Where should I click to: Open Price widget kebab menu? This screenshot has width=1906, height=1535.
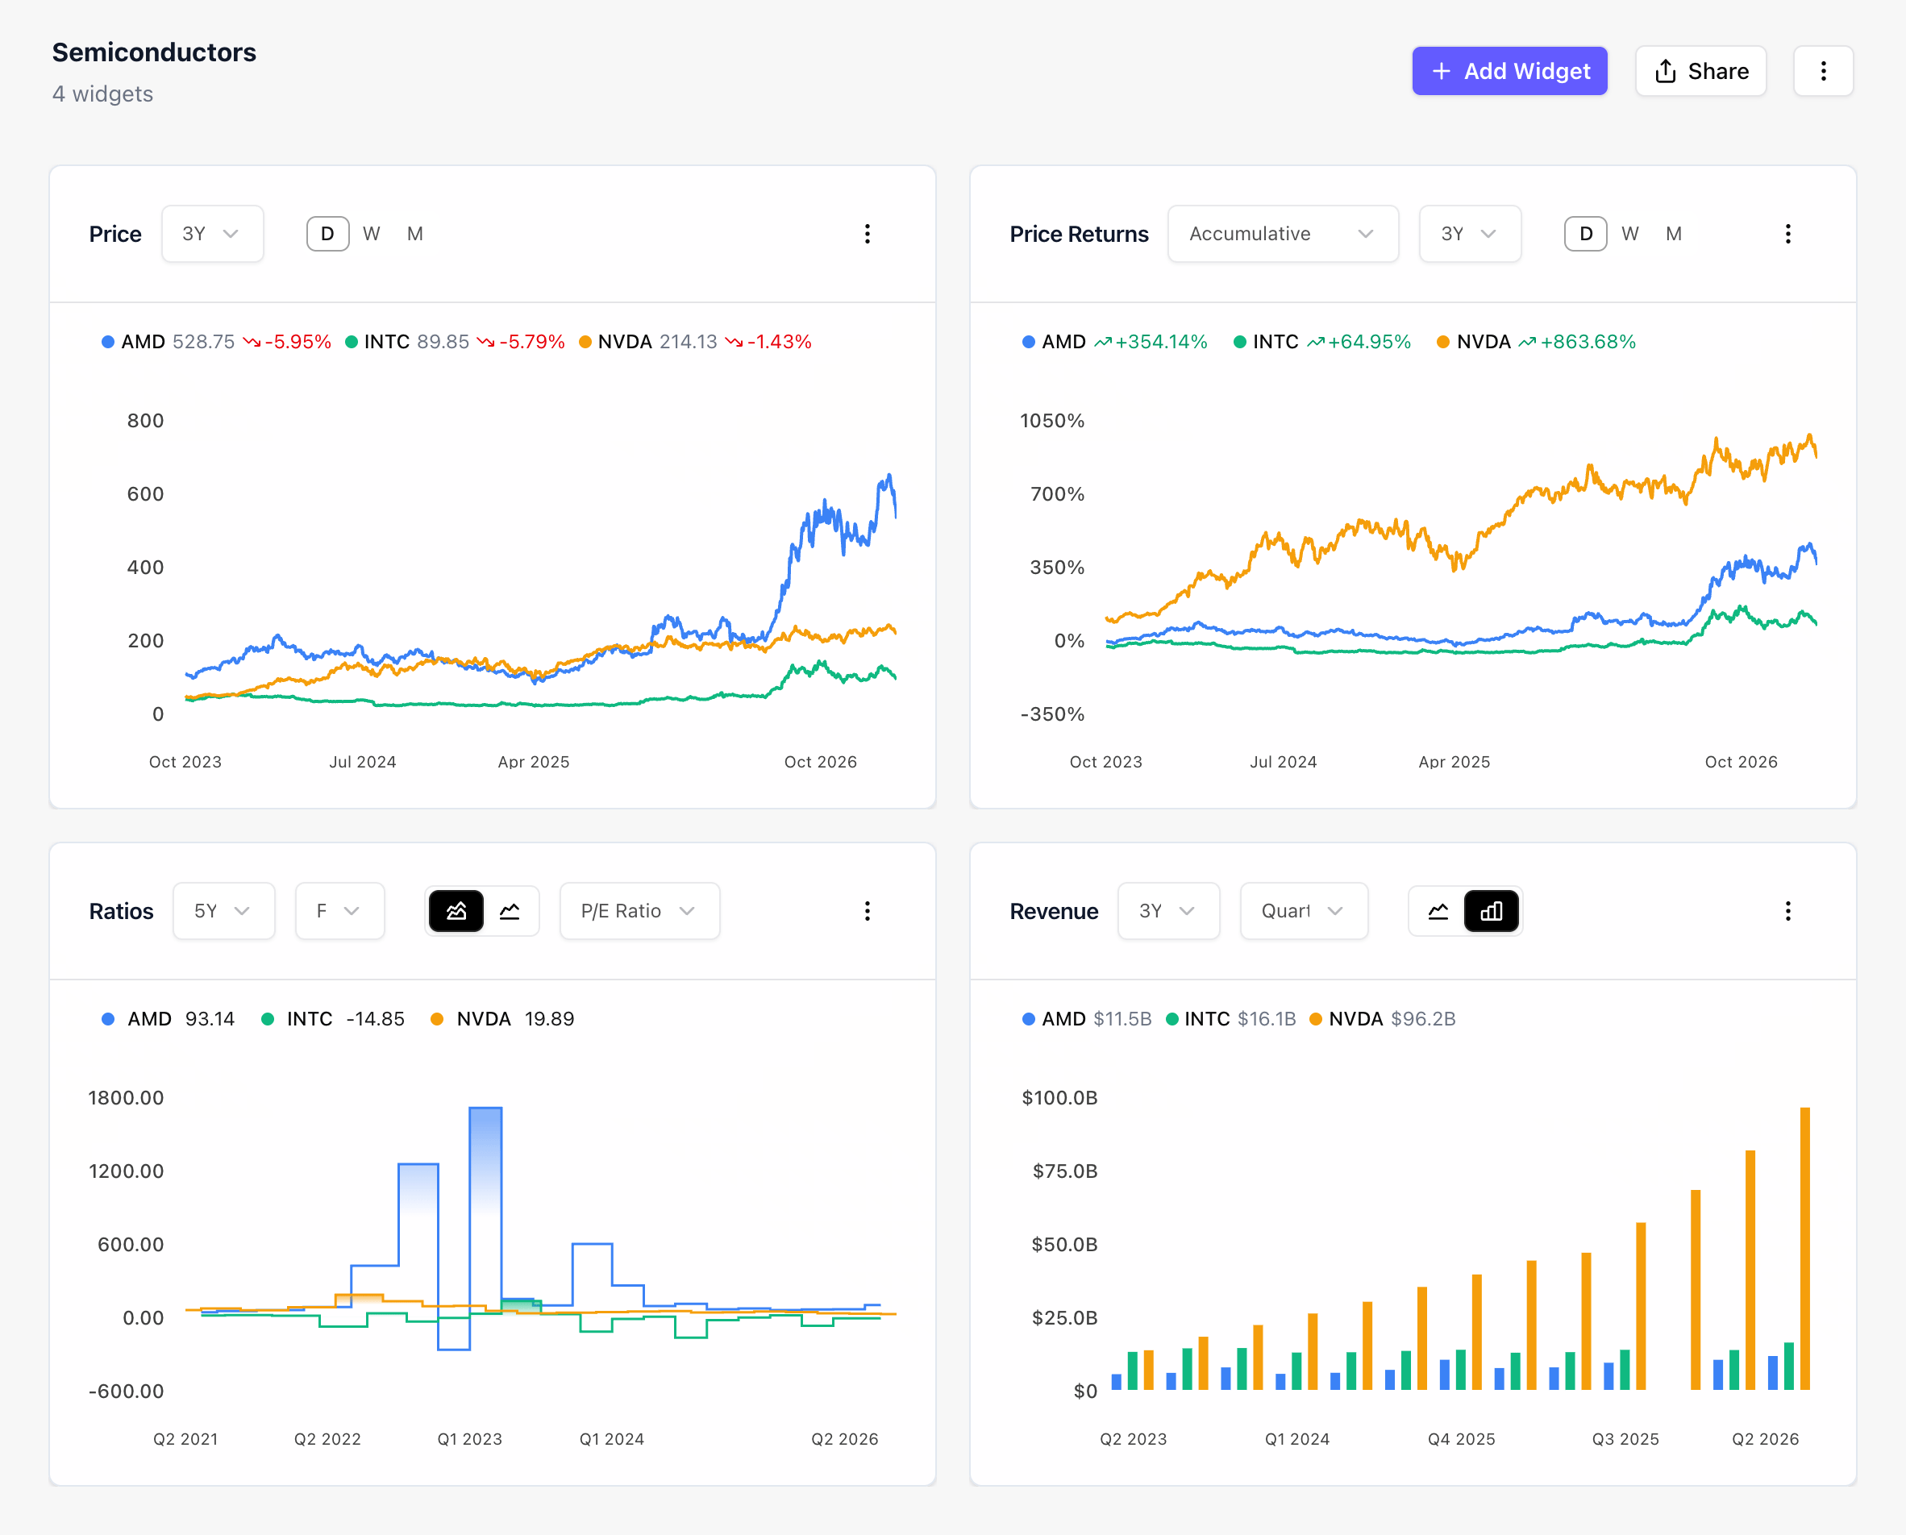point(868,234)
